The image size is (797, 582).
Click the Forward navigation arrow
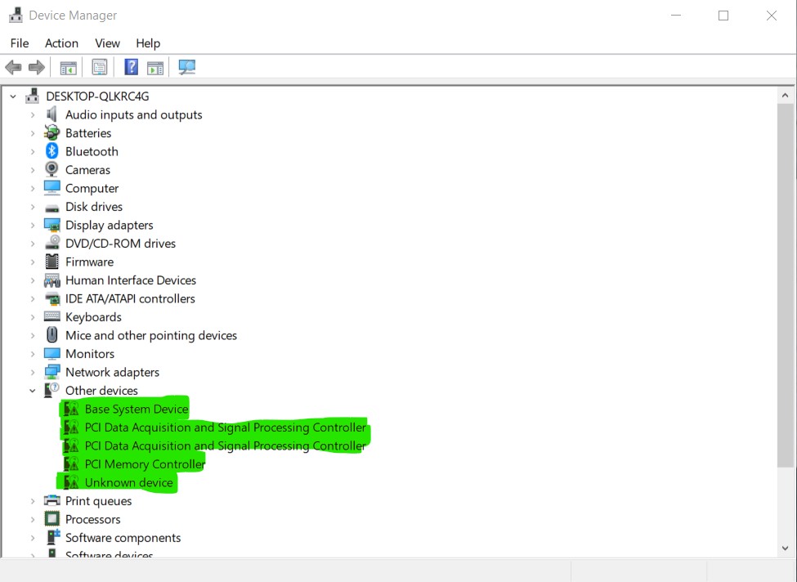[37, 67]
